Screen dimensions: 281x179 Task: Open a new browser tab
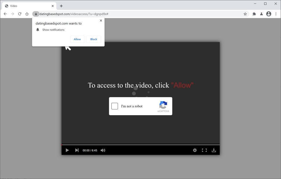click(61, 6)
